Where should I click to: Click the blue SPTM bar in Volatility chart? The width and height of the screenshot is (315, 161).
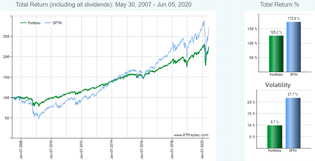pos(293,123)
